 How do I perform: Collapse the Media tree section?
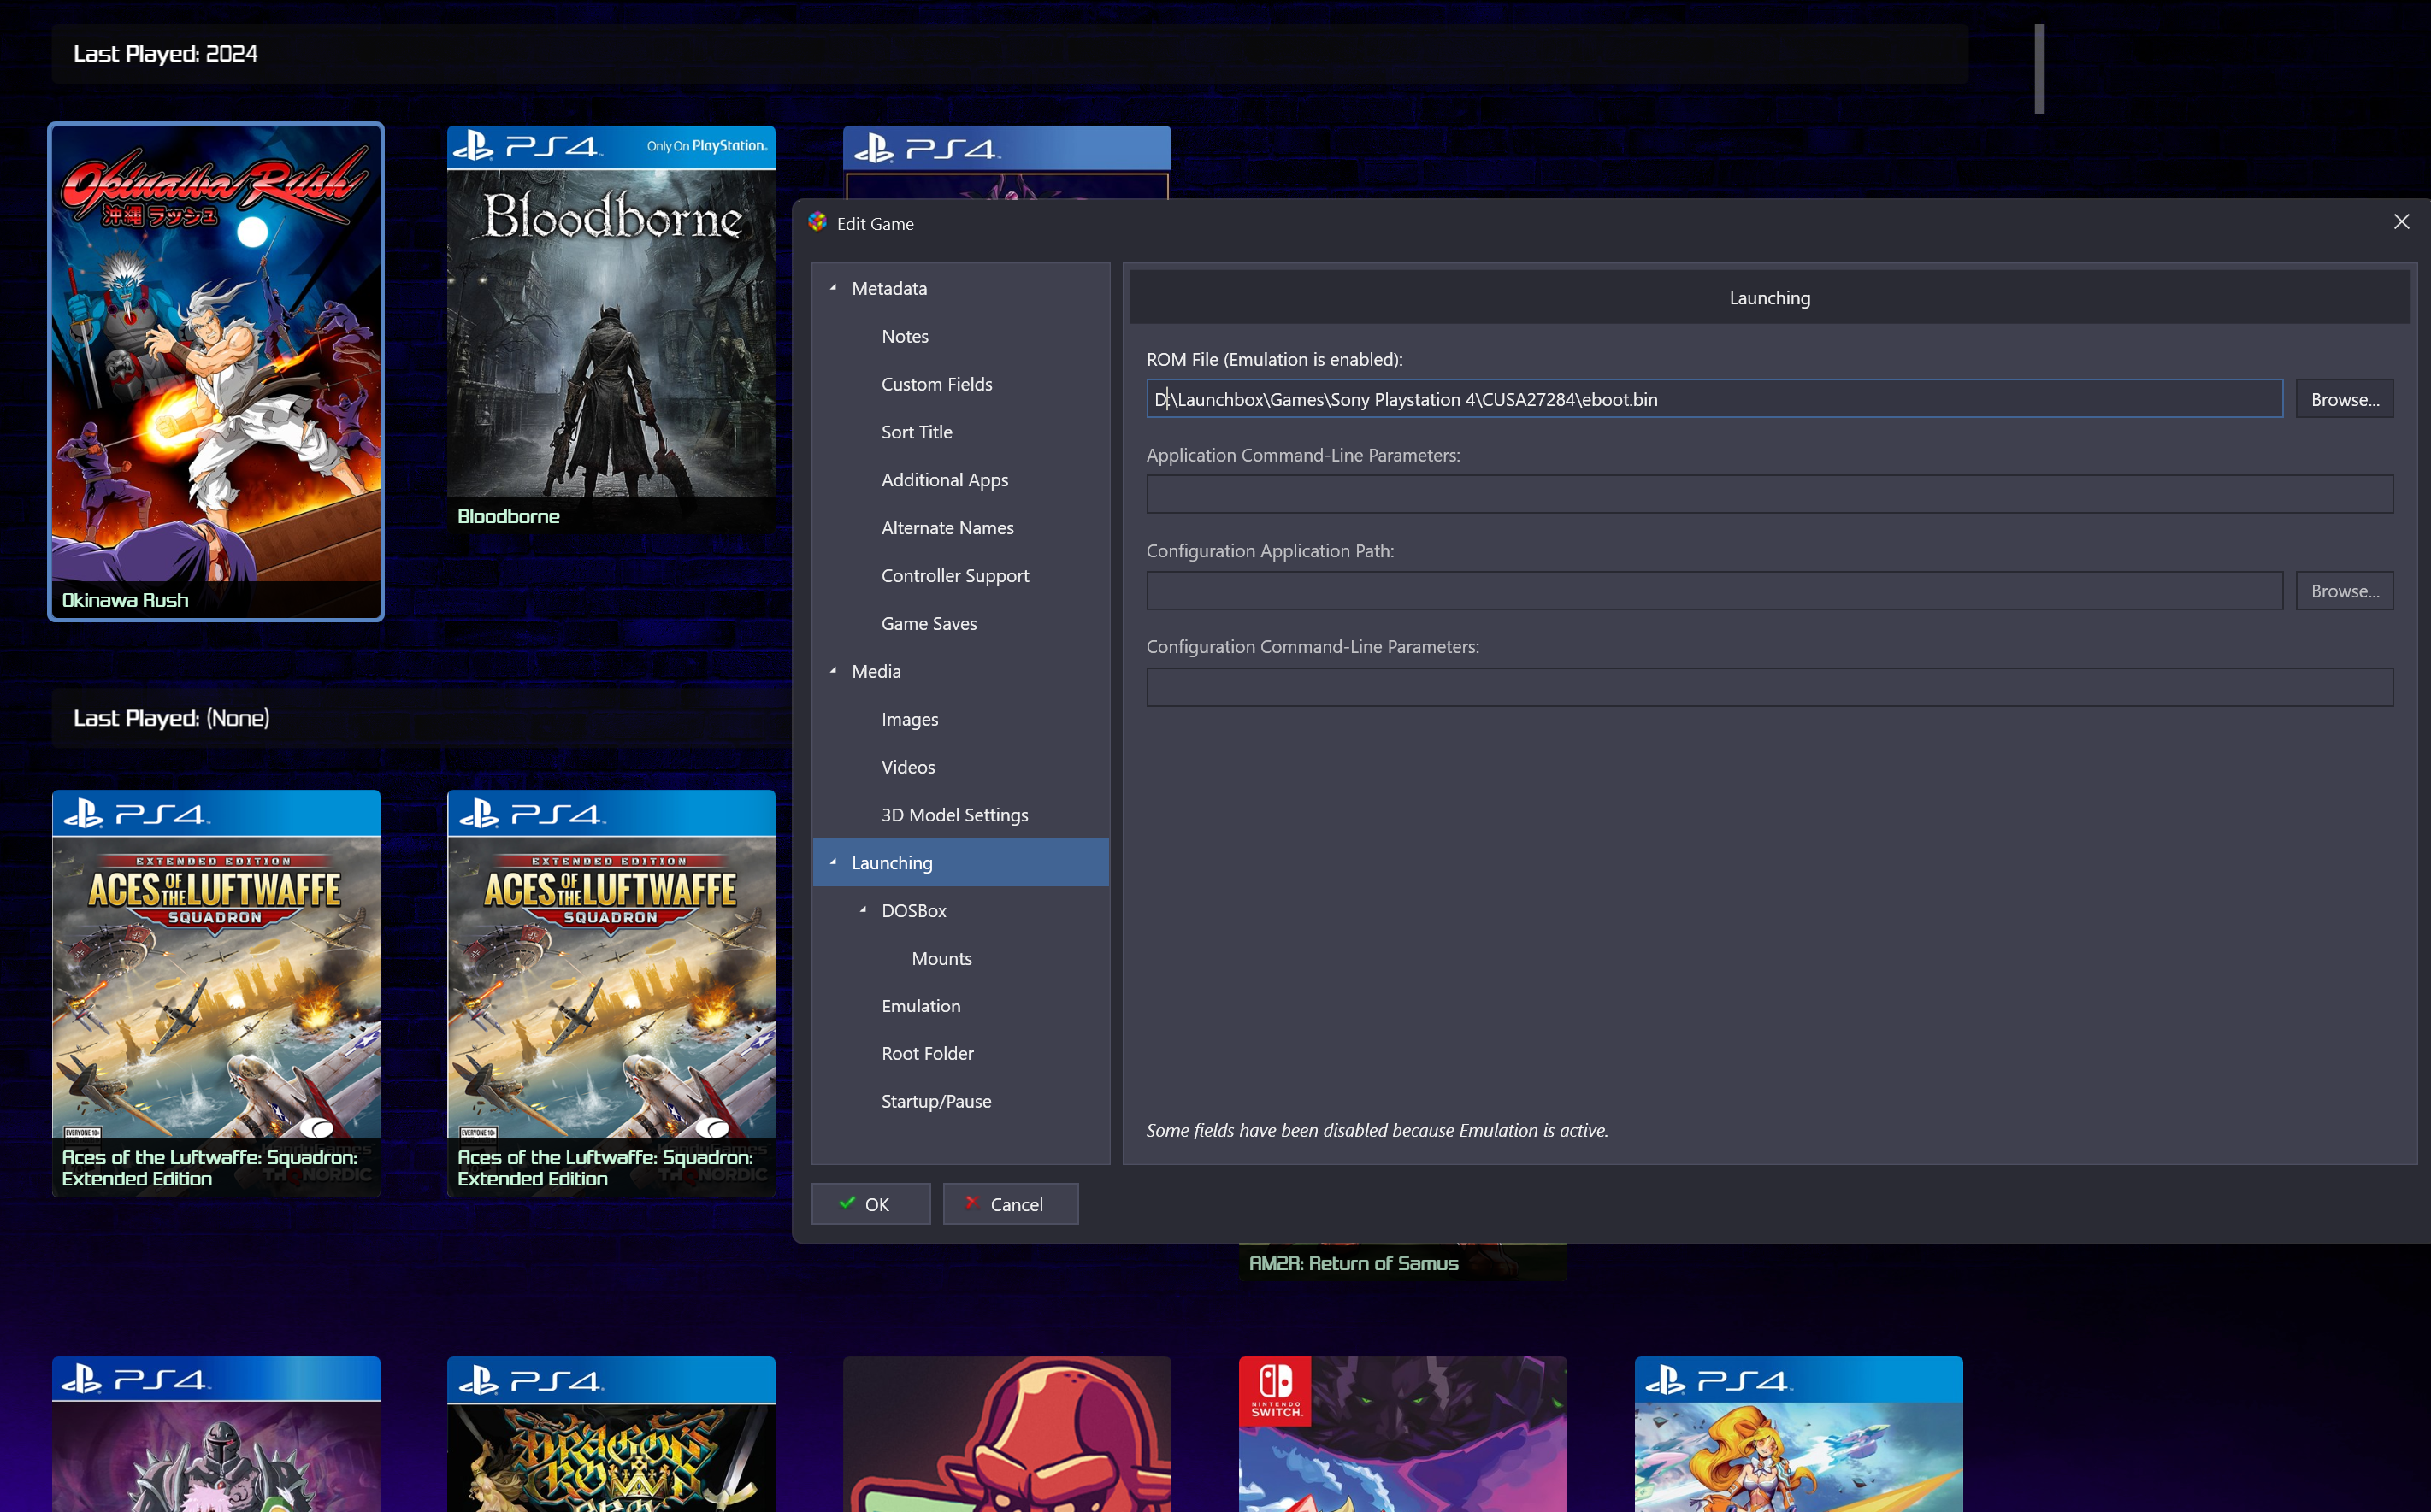coord(832,671)
